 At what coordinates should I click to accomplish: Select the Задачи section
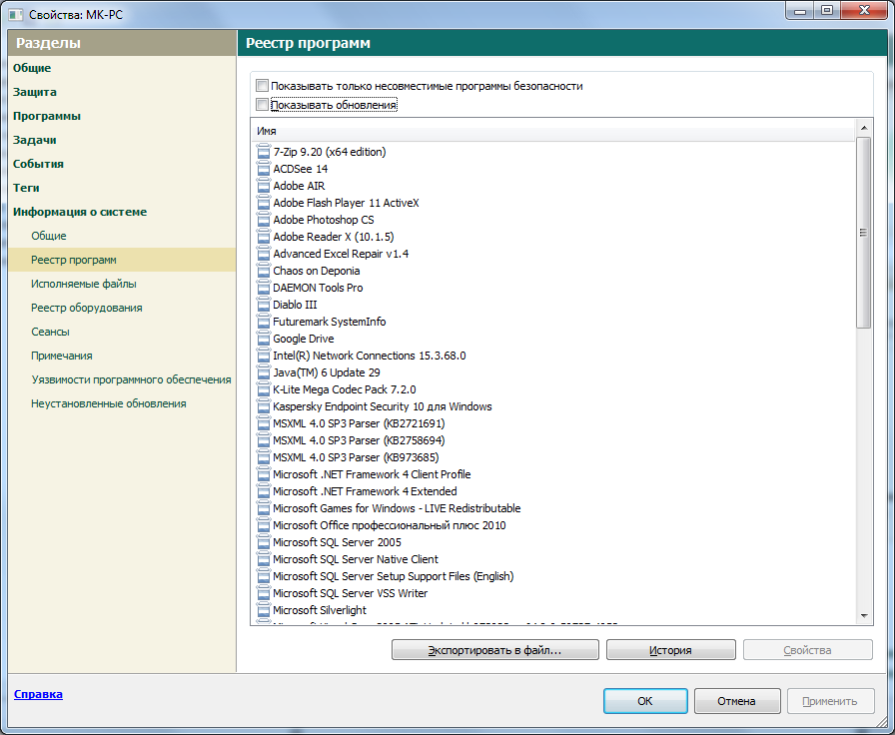pos(34,140)
